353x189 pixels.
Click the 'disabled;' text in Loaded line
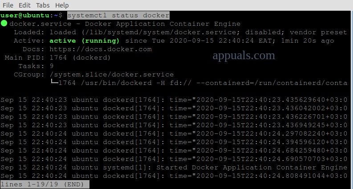[x=265, y=32]
